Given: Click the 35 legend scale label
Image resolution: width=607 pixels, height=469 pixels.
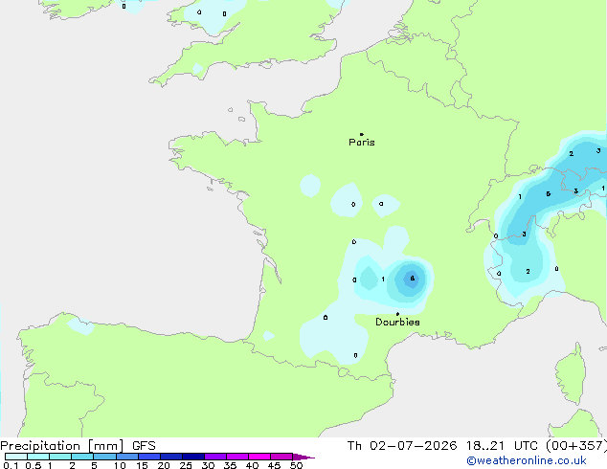Looking at the screenshot, I should click(x=230, y=465).
